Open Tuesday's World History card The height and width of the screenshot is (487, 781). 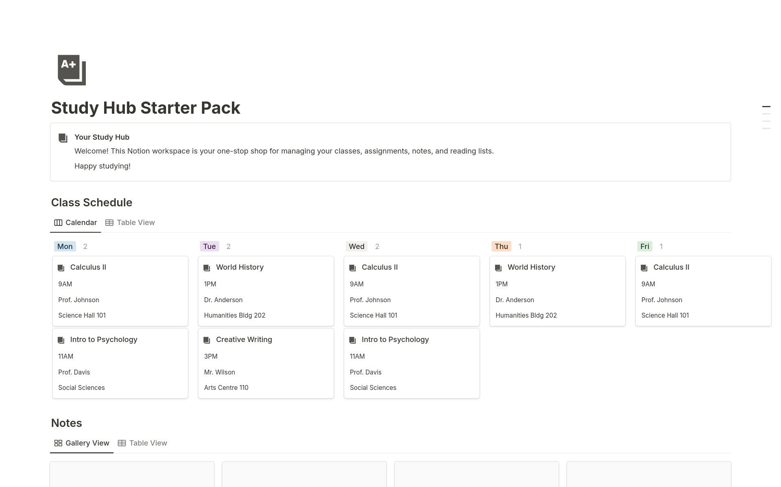[266, 291]
